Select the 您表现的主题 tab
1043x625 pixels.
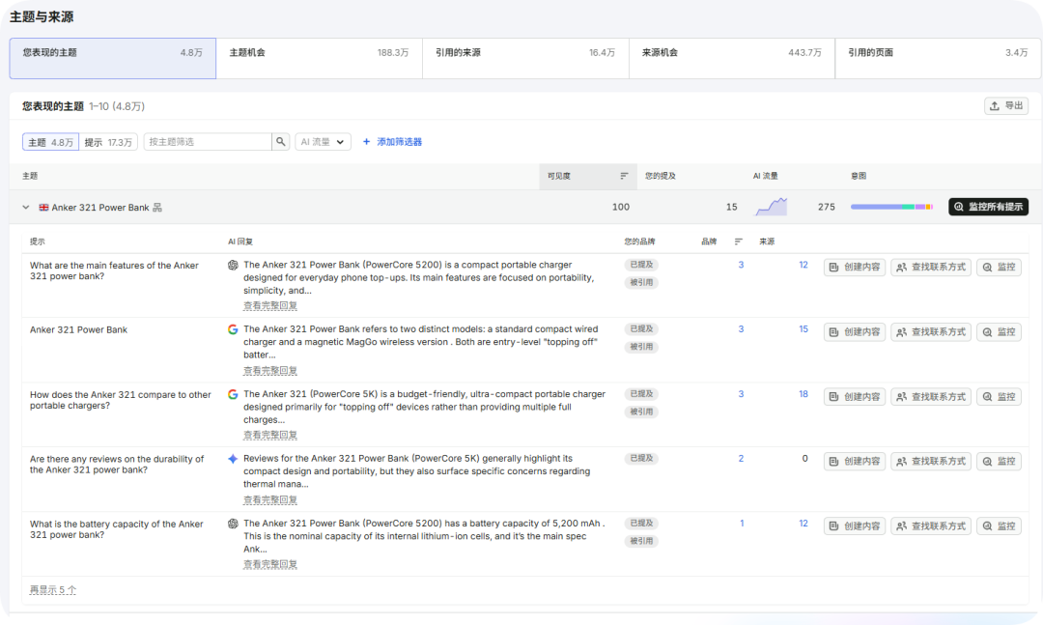[x=112, y=58]
